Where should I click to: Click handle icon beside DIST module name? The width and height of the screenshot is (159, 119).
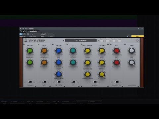(50, 86)
